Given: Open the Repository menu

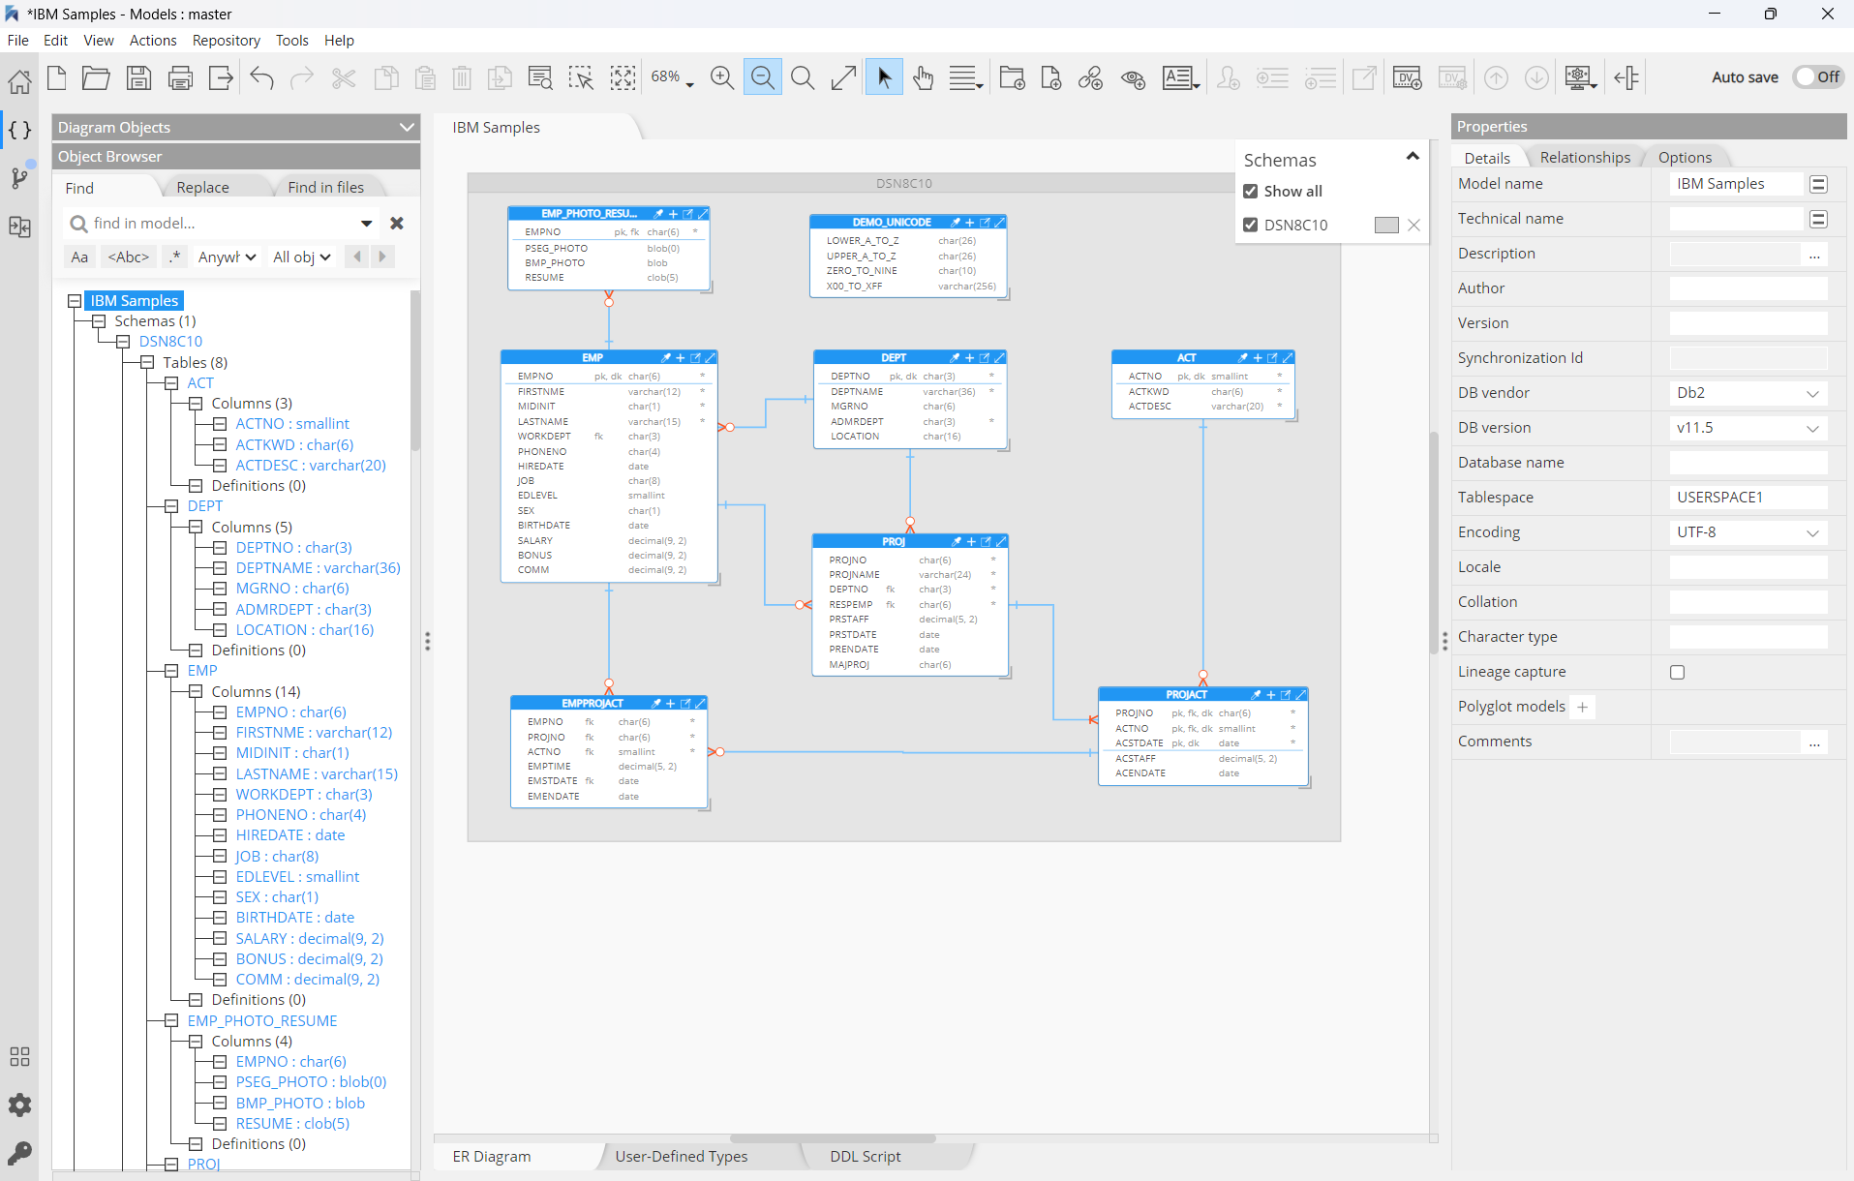Looking at the screenshot, I should click(226, 41).
